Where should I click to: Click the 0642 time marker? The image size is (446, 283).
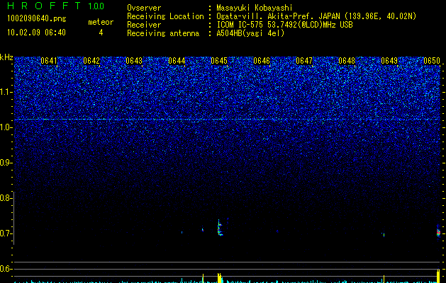[91, 61]
